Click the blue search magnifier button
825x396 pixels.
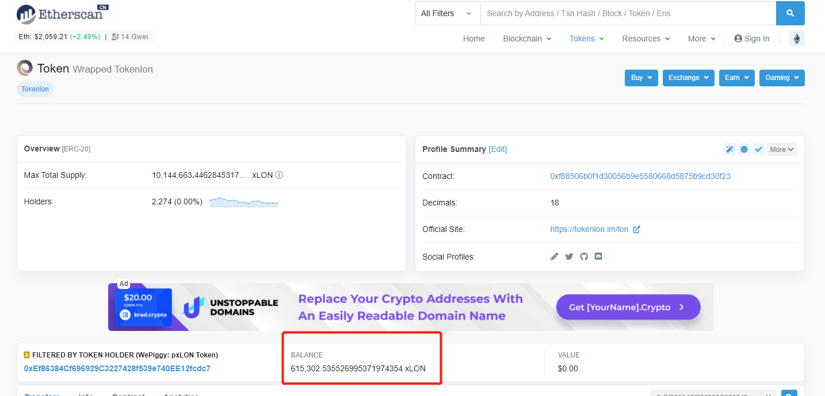click(790, 13)
